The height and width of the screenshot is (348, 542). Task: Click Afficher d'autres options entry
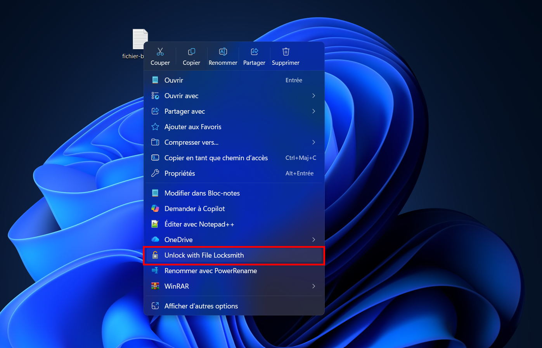click(234, 306)
